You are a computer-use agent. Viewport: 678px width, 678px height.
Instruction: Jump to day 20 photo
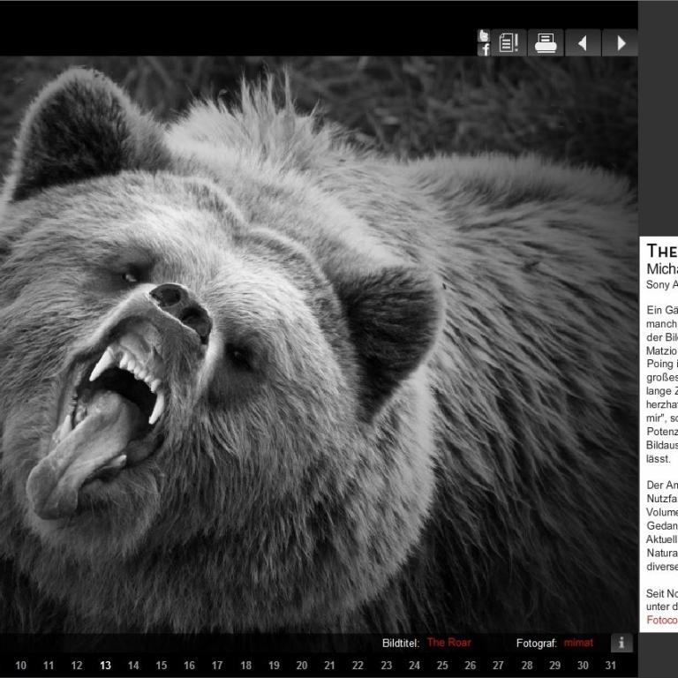tap(302, 666)
